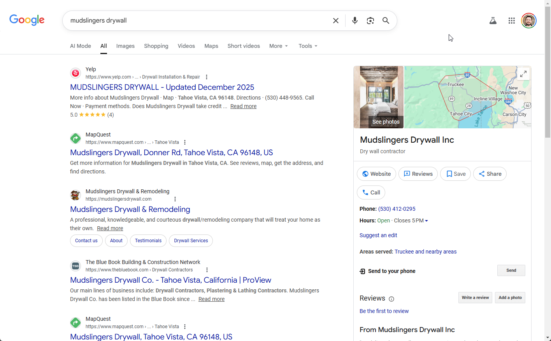Click info icon next to Reviews heading
Image resolution: width=551 pixels, height=341 pixels.
click(x=391, y=299)
